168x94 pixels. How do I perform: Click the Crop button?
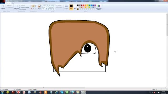pos(22,5)
